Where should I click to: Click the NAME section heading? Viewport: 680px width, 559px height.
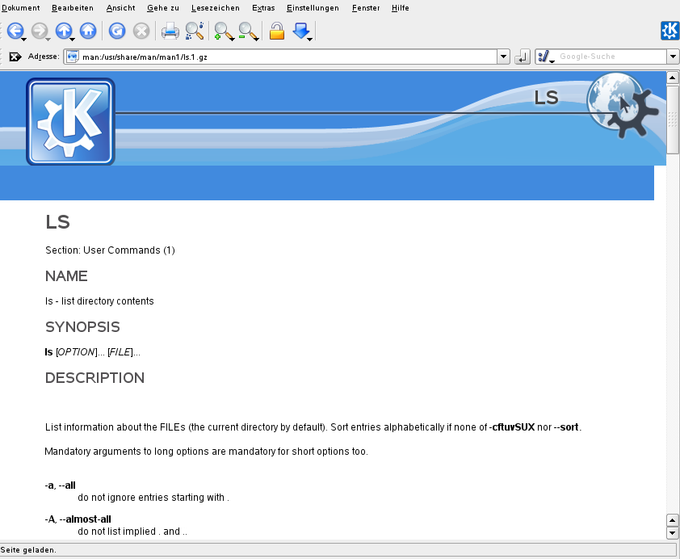pyautogui.click(x=66, y=276)
